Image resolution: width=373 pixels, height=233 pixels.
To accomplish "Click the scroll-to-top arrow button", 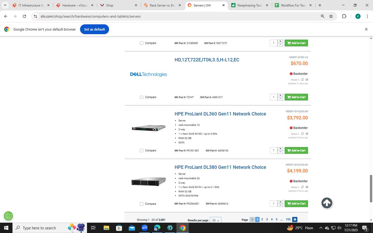I will pos(327,203).
